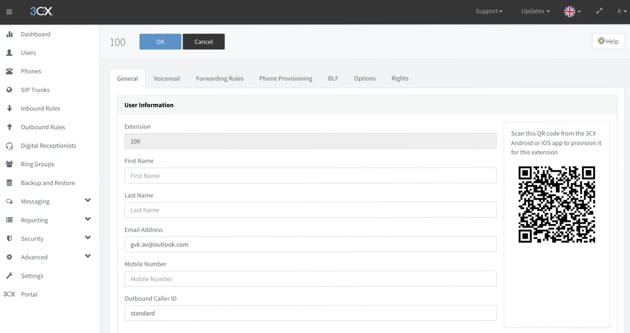Click the Ring Groups people icon

pos(9,164)
